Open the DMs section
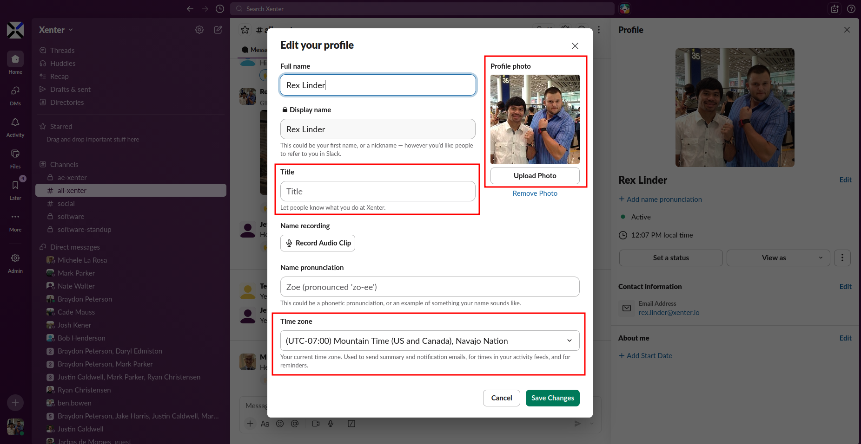The image size is (861, 444). click(x=15, y=91)
